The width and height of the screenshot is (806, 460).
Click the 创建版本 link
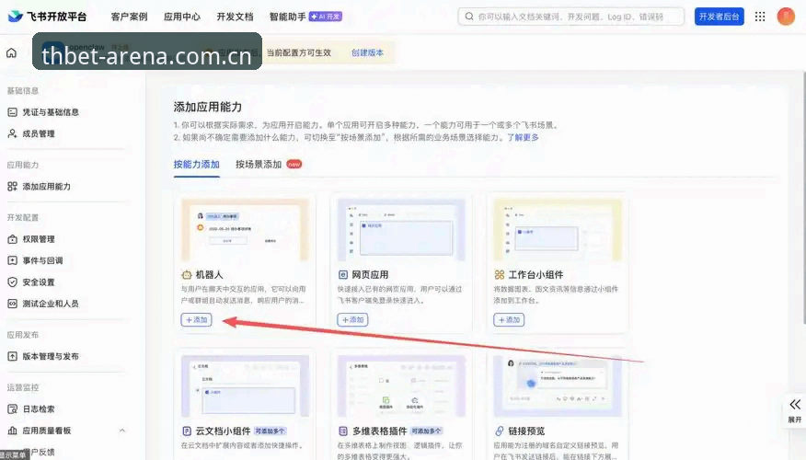[x=367, y=52]
